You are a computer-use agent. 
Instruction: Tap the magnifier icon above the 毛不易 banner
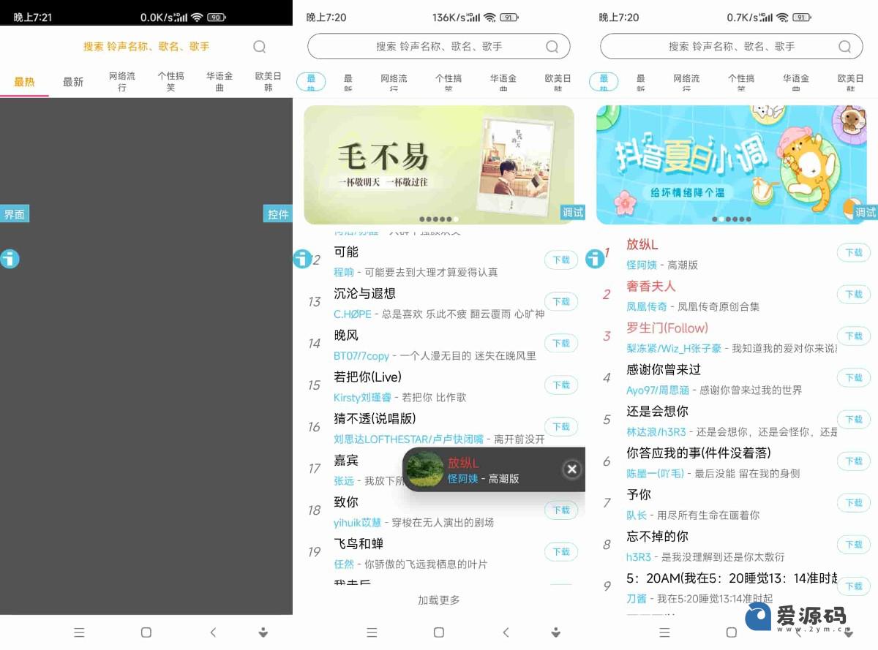click(x=552, y=47)
